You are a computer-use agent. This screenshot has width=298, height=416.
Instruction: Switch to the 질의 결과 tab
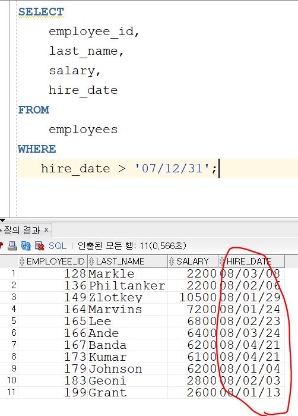22,230
